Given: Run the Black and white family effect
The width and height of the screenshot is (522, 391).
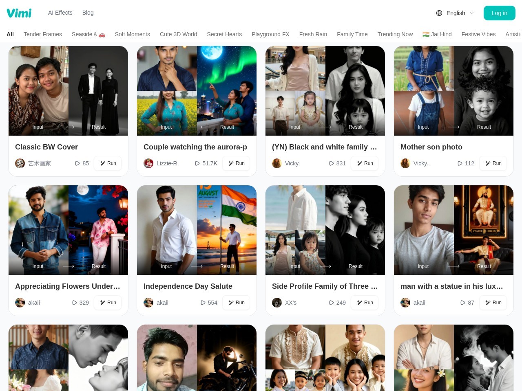Looking at the screenshot, I should [365, 163].
